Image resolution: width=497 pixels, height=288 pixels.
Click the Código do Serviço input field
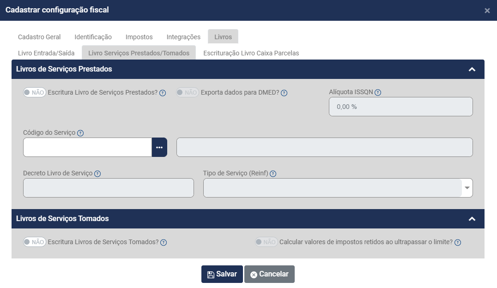tap(87, 147)
